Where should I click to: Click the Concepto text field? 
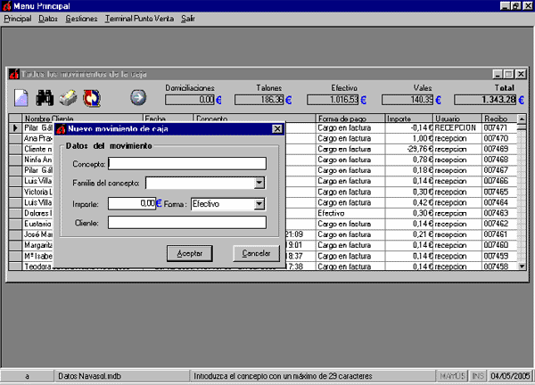187,163
